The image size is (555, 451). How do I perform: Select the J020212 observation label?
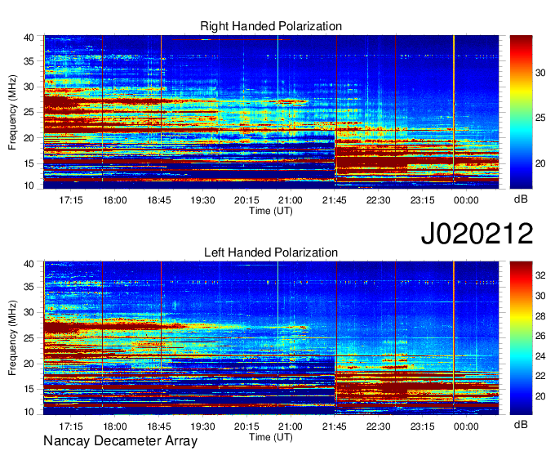[477, 234]
